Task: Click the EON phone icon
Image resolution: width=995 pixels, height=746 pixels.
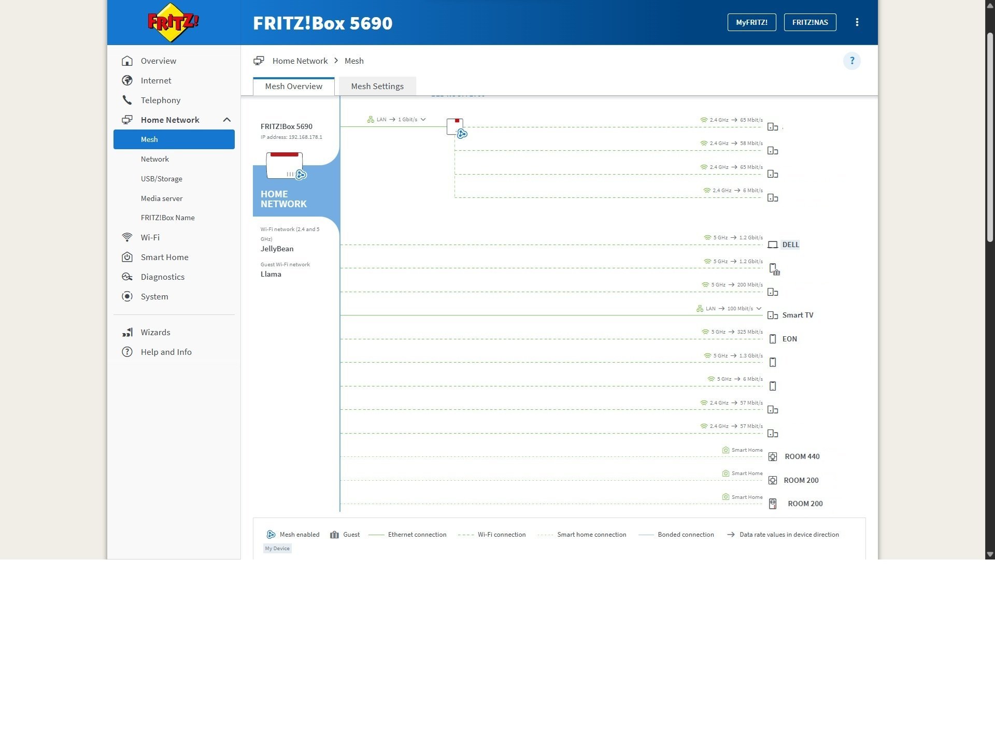Action: (772, 339)
